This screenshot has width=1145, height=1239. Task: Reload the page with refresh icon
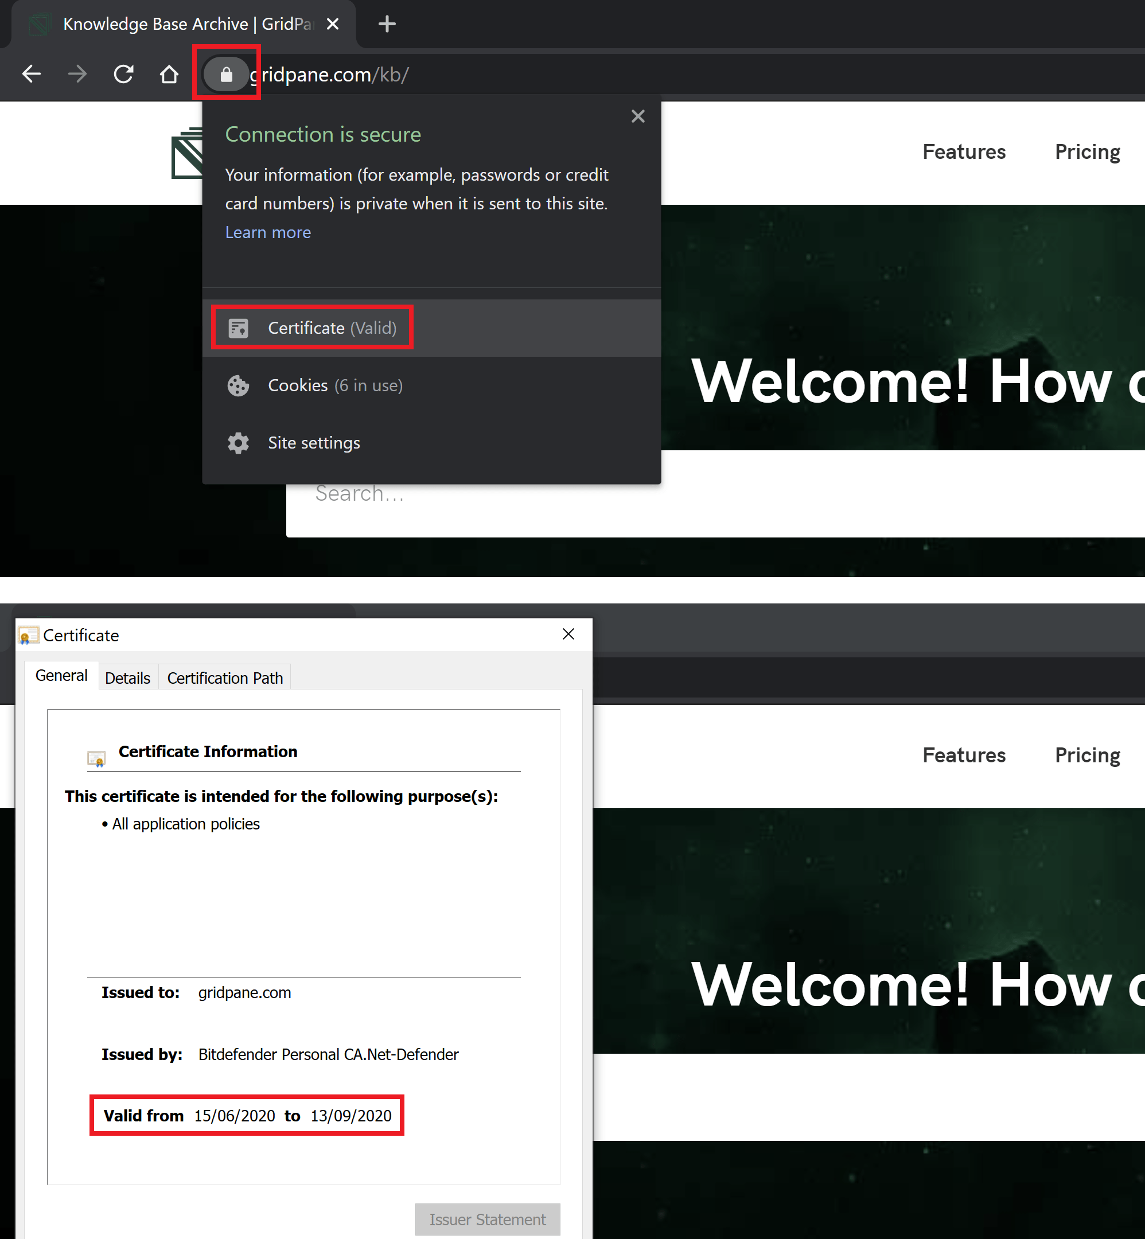[x=123, y=75]
